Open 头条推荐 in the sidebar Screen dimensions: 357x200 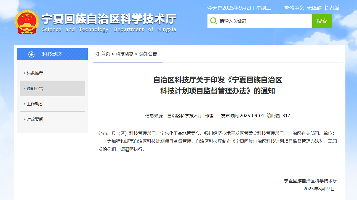pyautogui.click(x=35, y=73)
